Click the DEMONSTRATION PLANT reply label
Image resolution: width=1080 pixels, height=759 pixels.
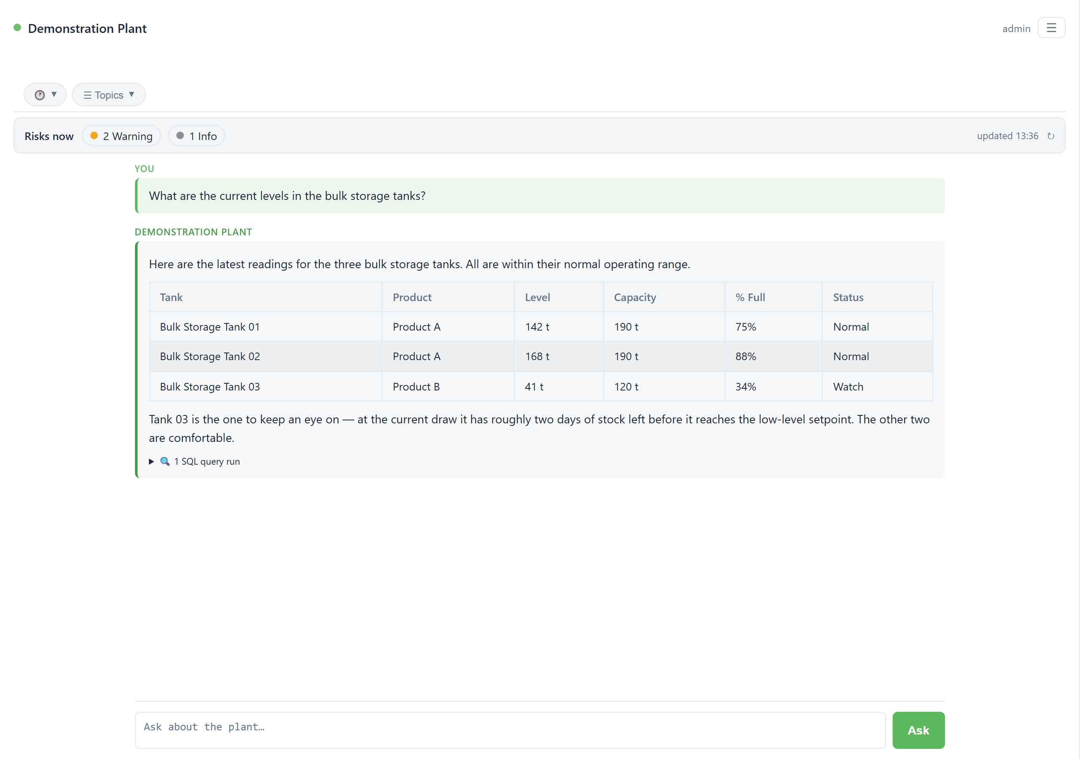click(193, 232)
